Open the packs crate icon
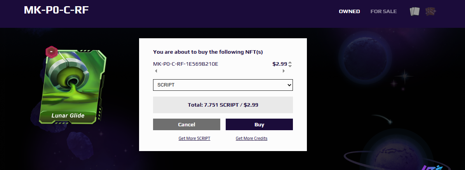 [431, 12]
